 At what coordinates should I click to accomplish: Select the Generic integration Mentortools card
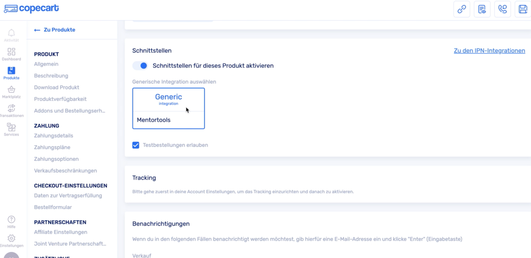click(x=169, y=108)
